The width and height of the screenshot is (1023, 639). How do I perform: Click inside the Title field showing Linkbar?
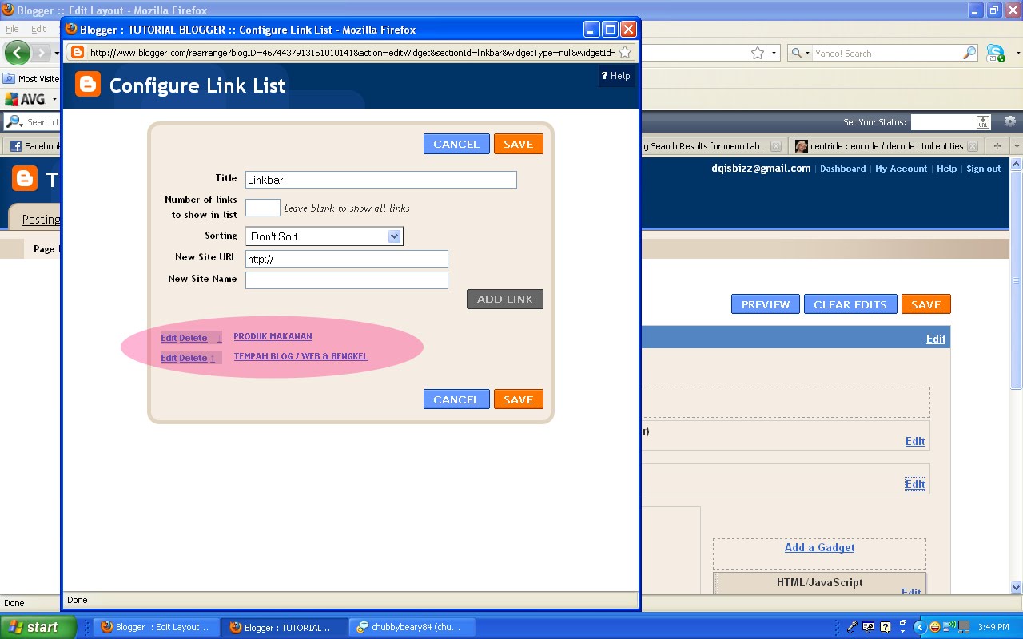pos(380,179)
